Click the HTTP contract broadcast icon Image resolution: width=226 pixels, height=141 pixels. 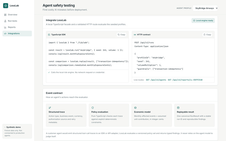pos(135,35)
